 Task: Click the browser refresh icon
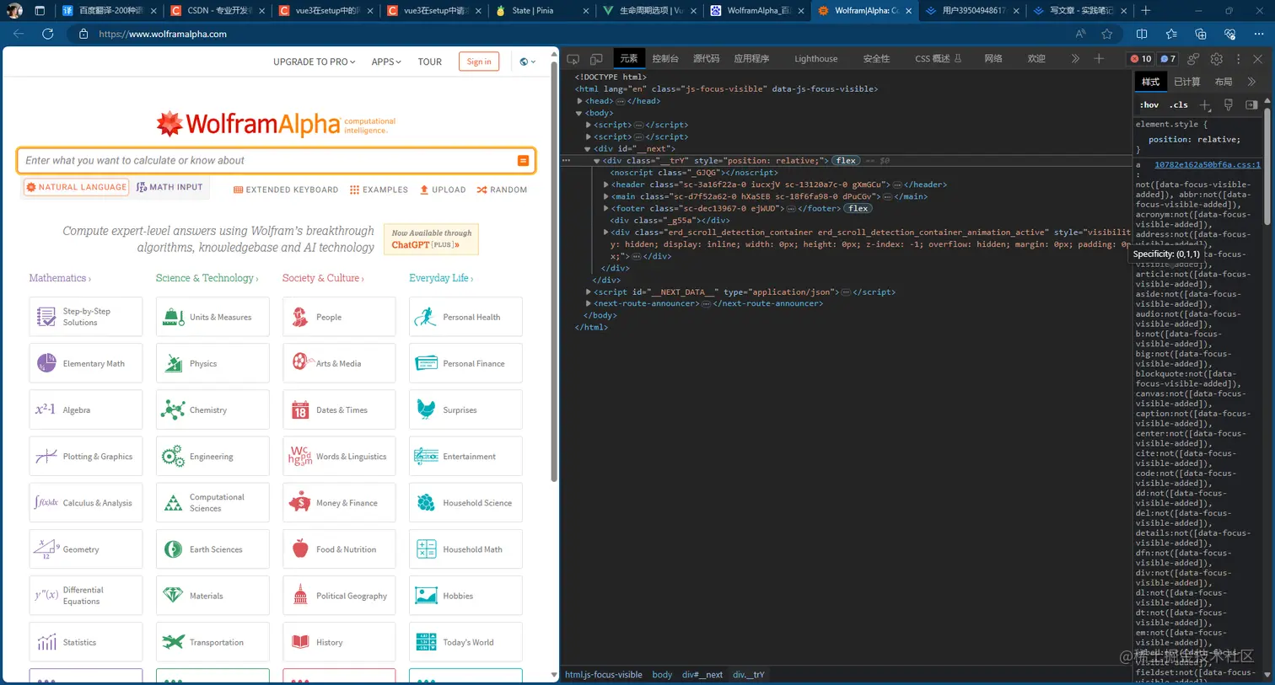[47, 34]
